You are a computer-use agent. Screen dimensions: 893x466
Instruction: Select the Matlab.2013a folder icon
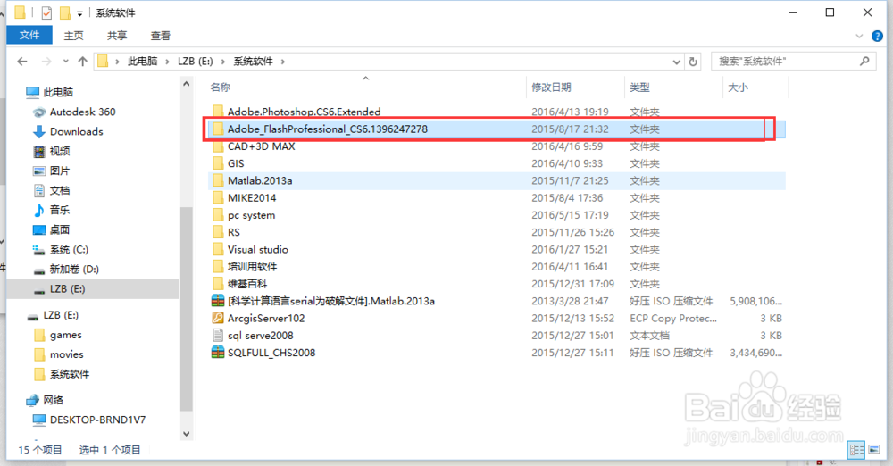click(218, 180)
